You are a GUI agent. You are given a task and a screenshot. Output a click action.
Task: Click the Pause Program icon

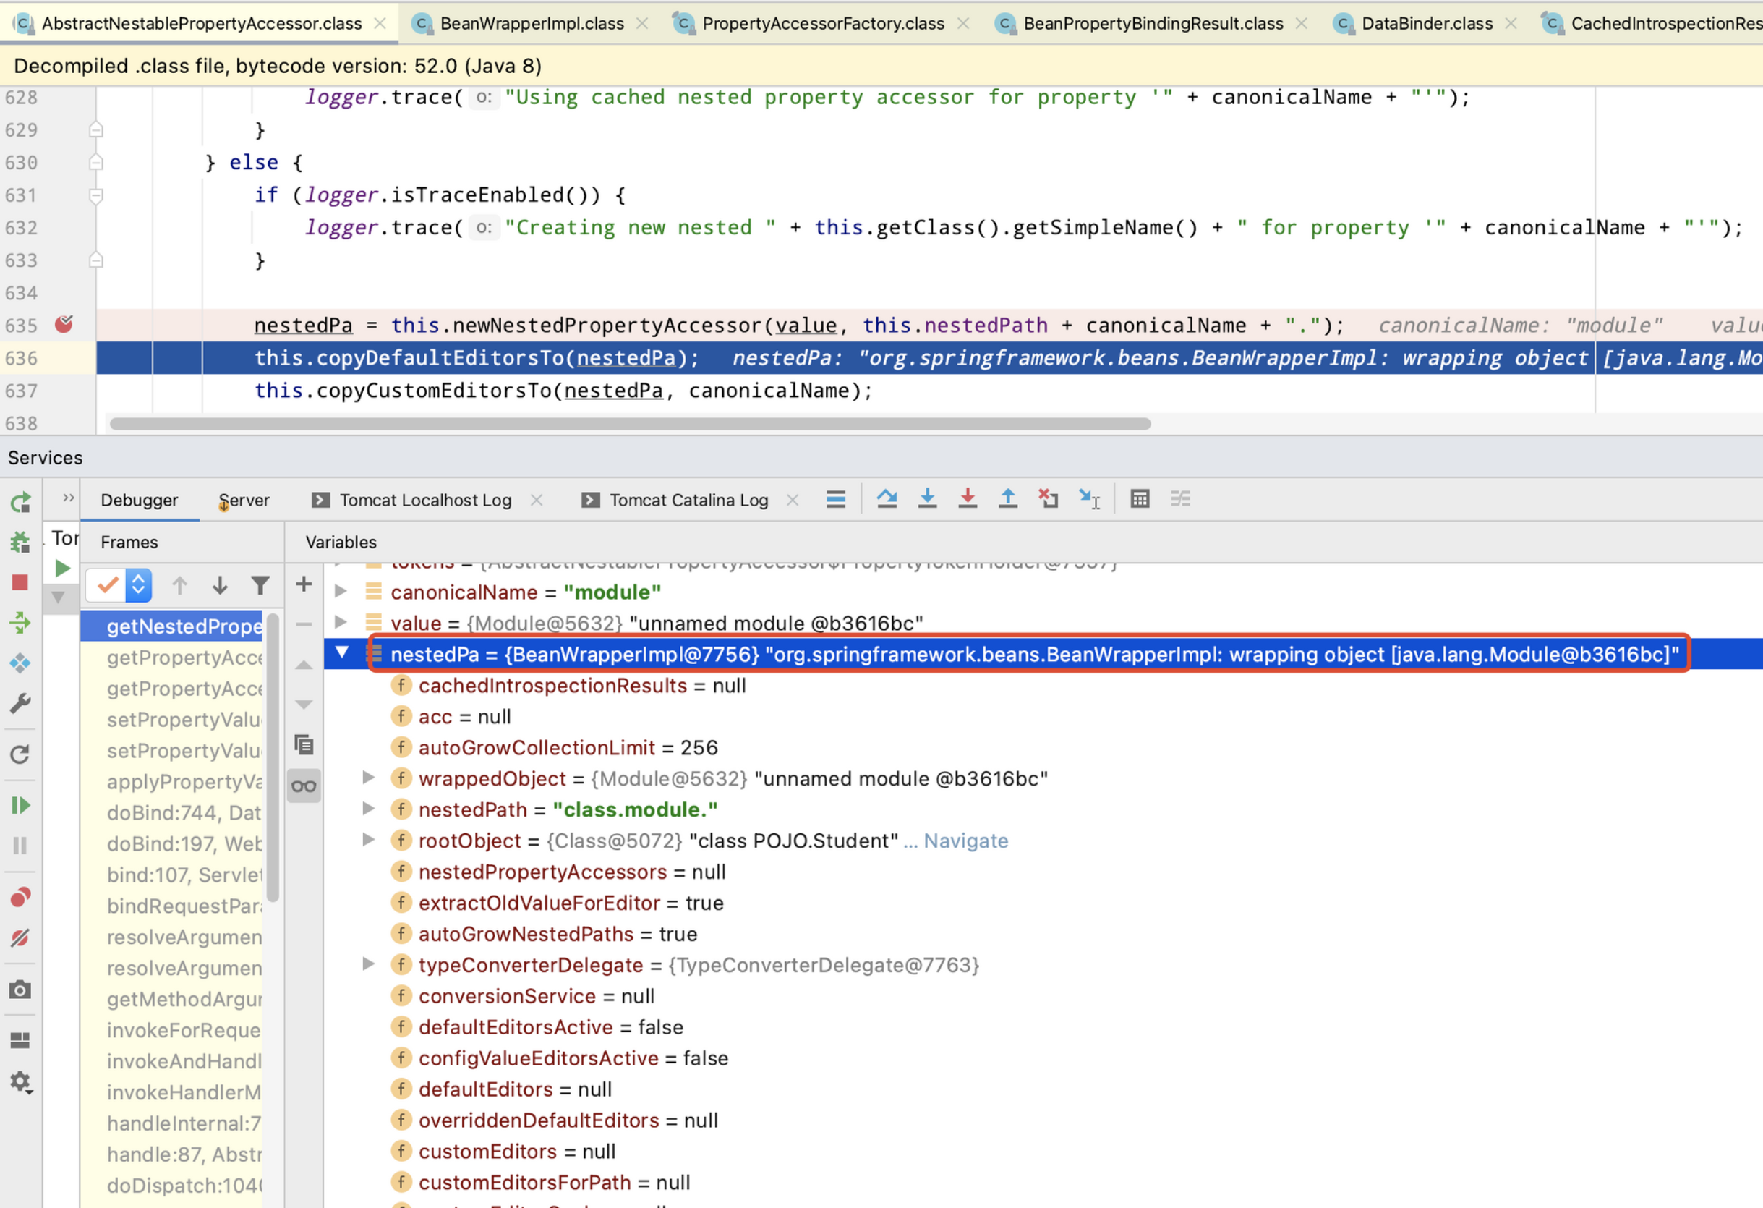point(20,846)
